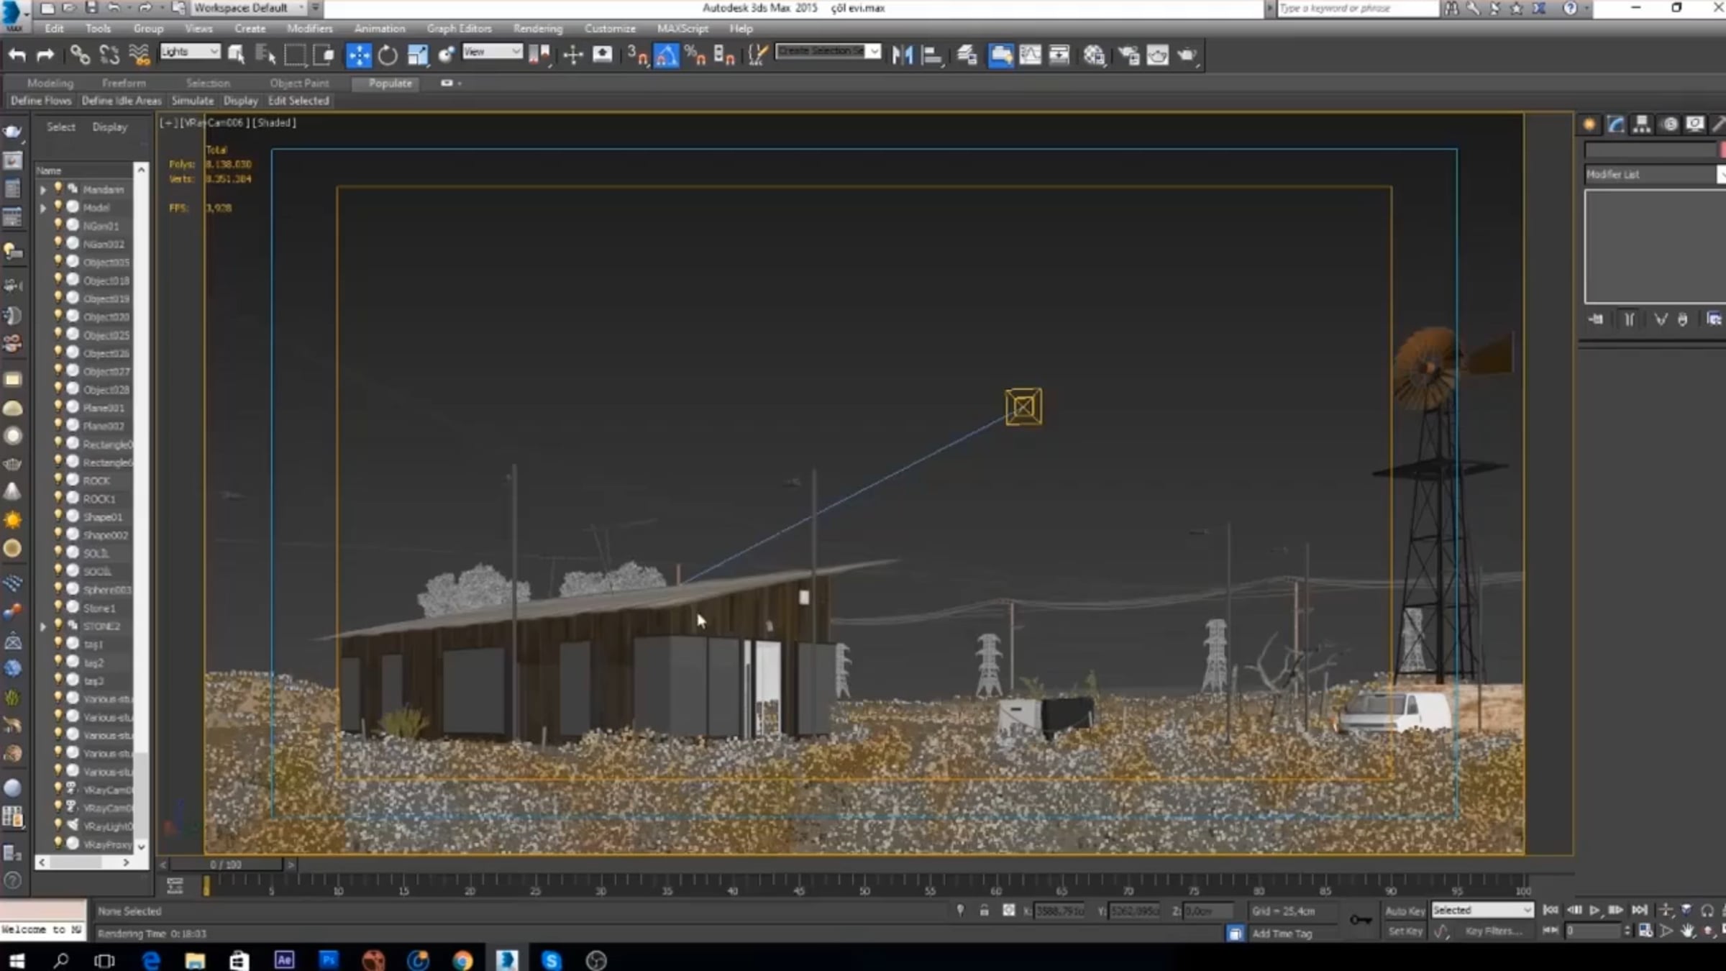The height and width of the screenshot is (971, 1726).
Task: Open the Modifier List dropdown
Action: [1655, 174]
